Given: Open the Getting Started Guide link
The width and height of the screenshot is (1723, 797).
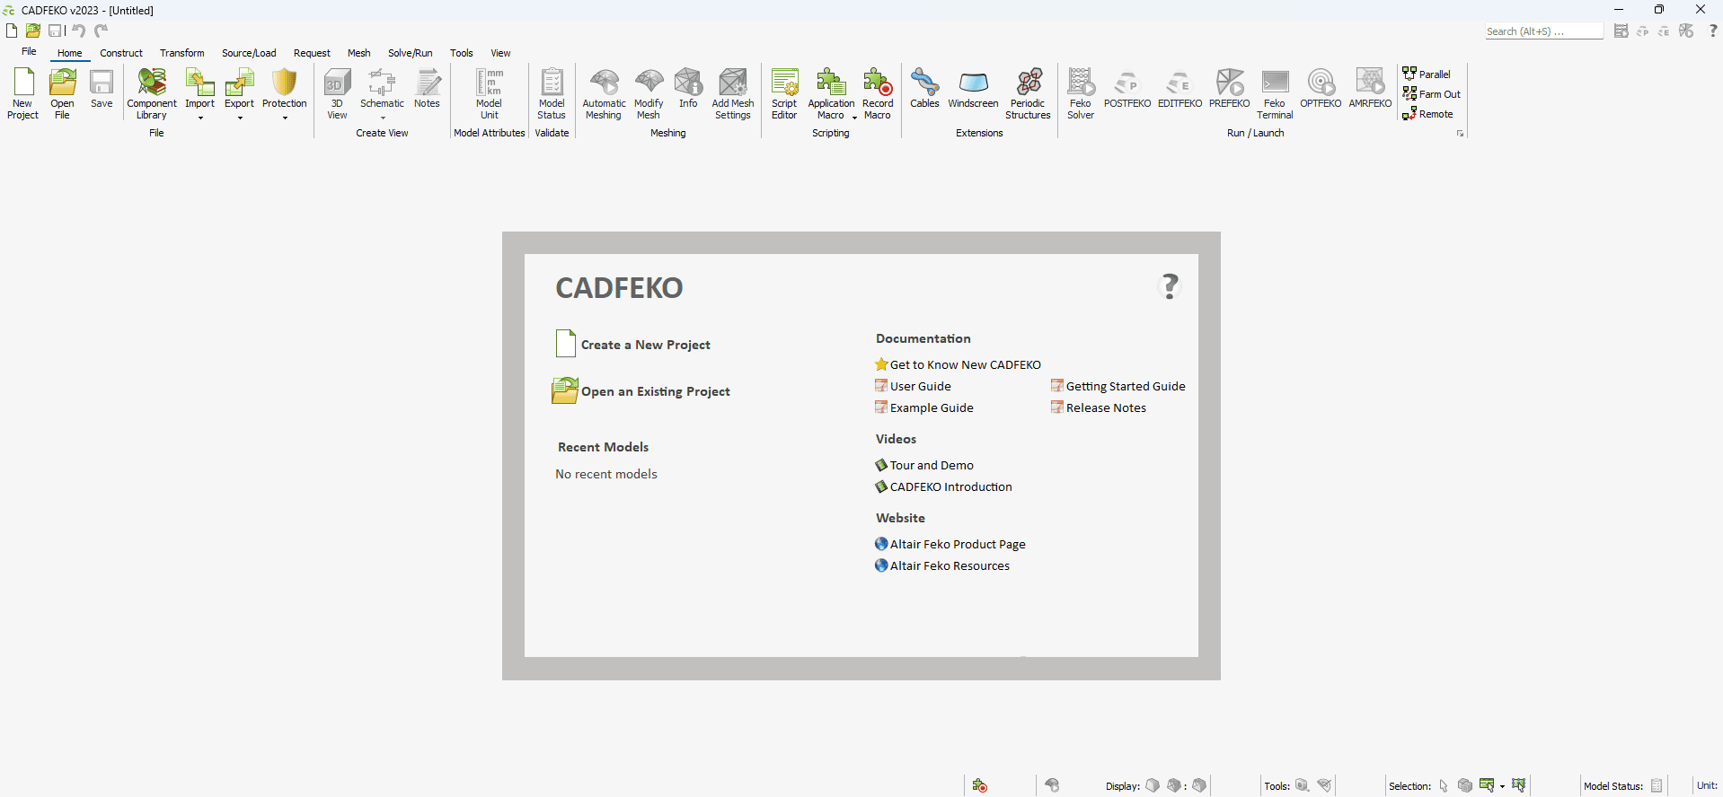Looking at the screenshot, I should (1125, 386).
